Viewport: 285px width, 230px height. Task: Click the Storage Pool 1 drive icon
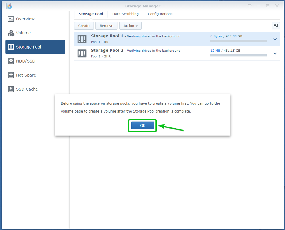pyautogui.click(x=82, y=39)
